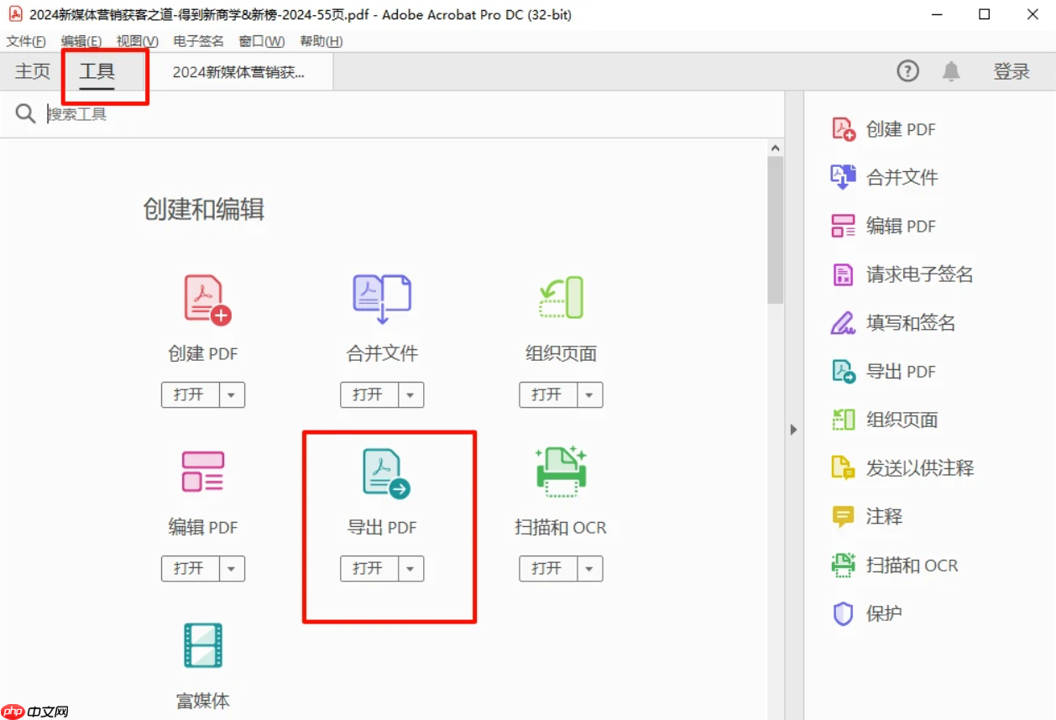
Task: Click the 扫描和 OCR tool icon
Action: coord(560,472)
